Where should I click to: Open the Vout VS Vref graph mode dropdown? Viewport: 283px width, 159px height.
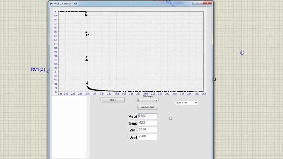point(186,103)
